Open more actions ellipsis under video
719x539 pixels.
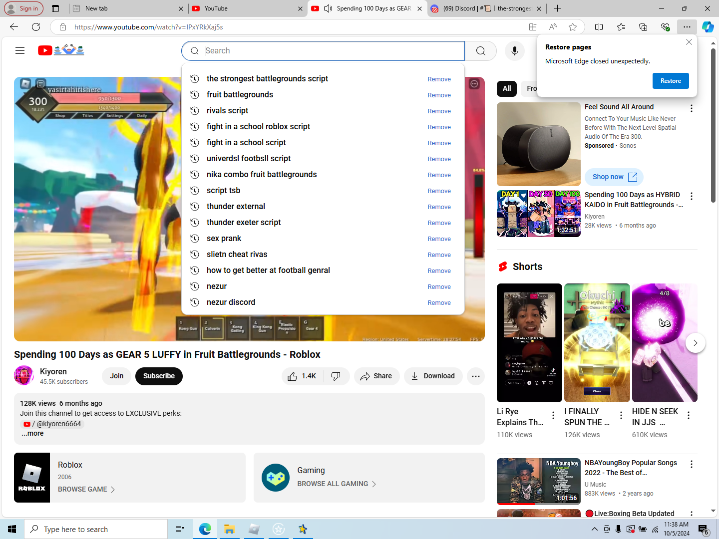(476, 376)
